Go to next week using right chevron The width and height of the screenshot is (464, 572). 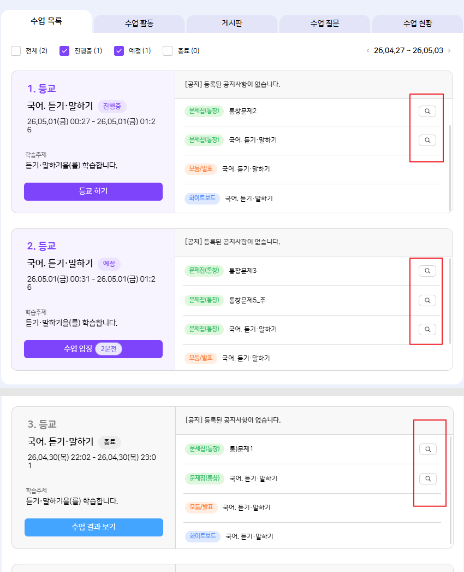[449, 51]
